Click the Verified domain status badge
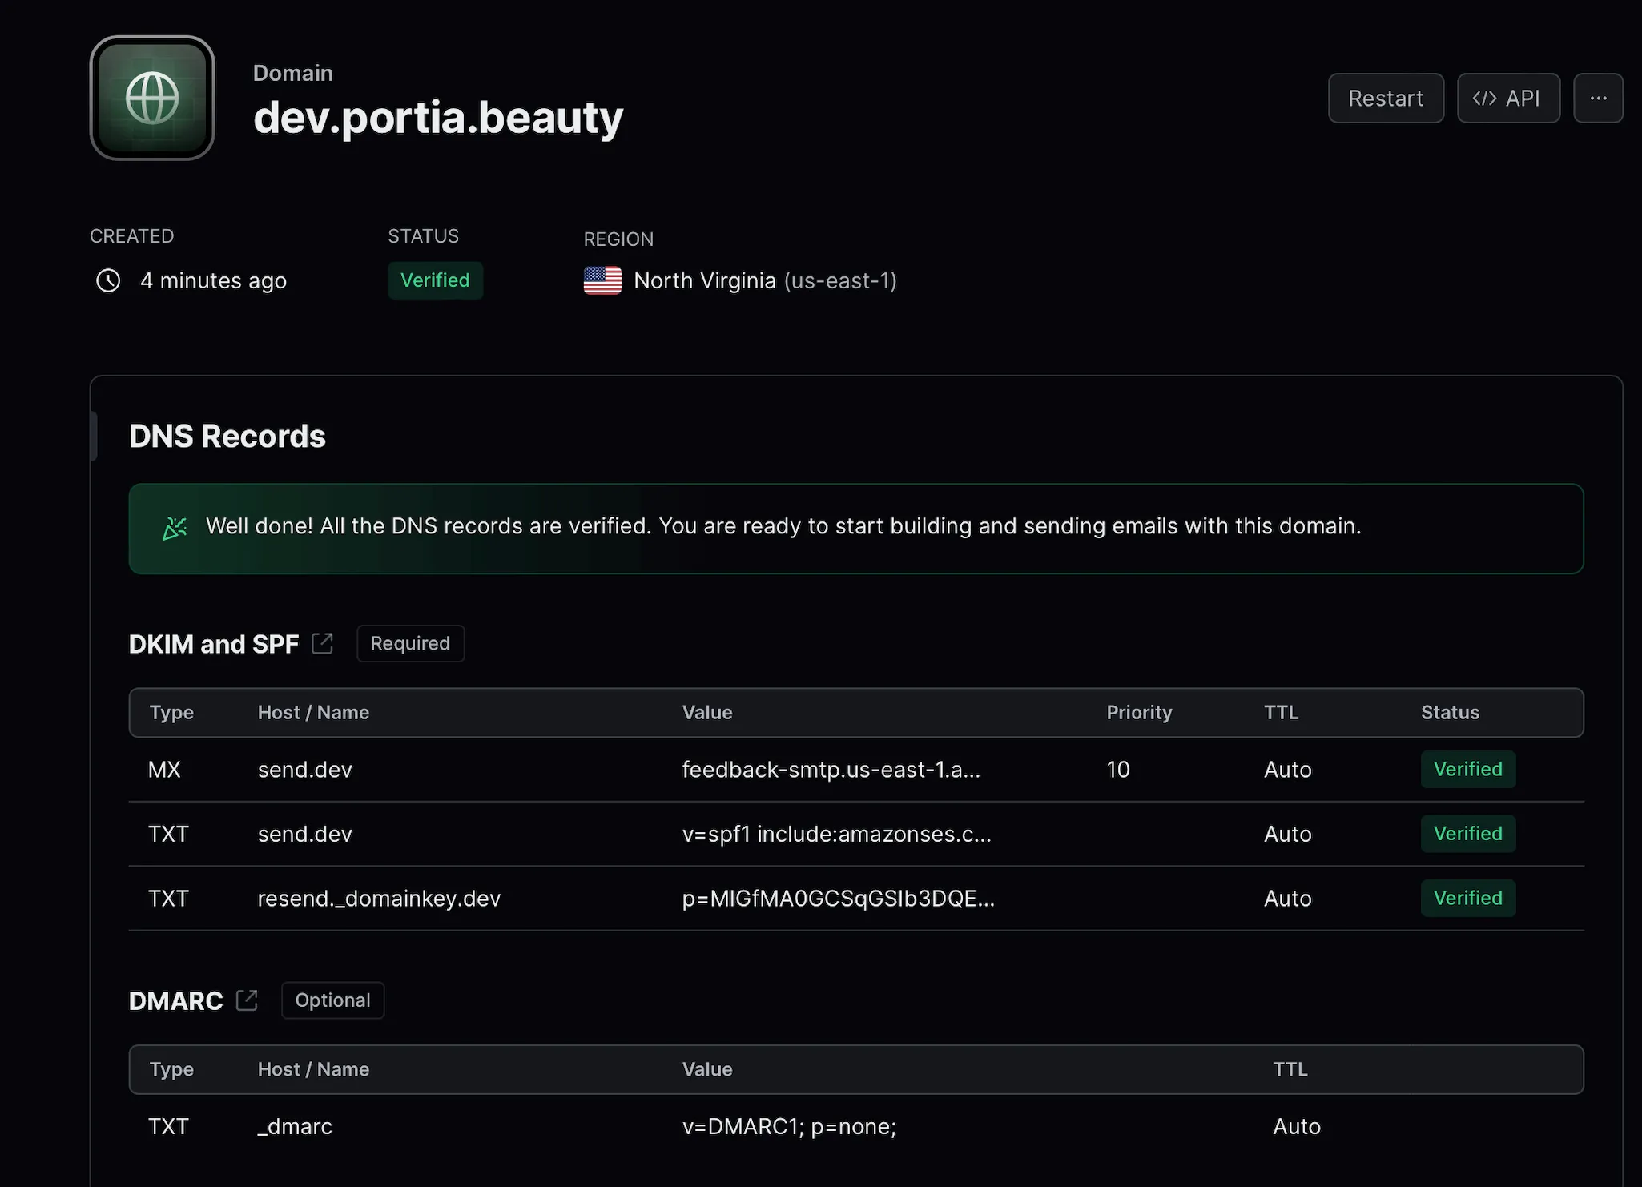The width and height of the screenshot is (1642, 1187). [435, 280]
